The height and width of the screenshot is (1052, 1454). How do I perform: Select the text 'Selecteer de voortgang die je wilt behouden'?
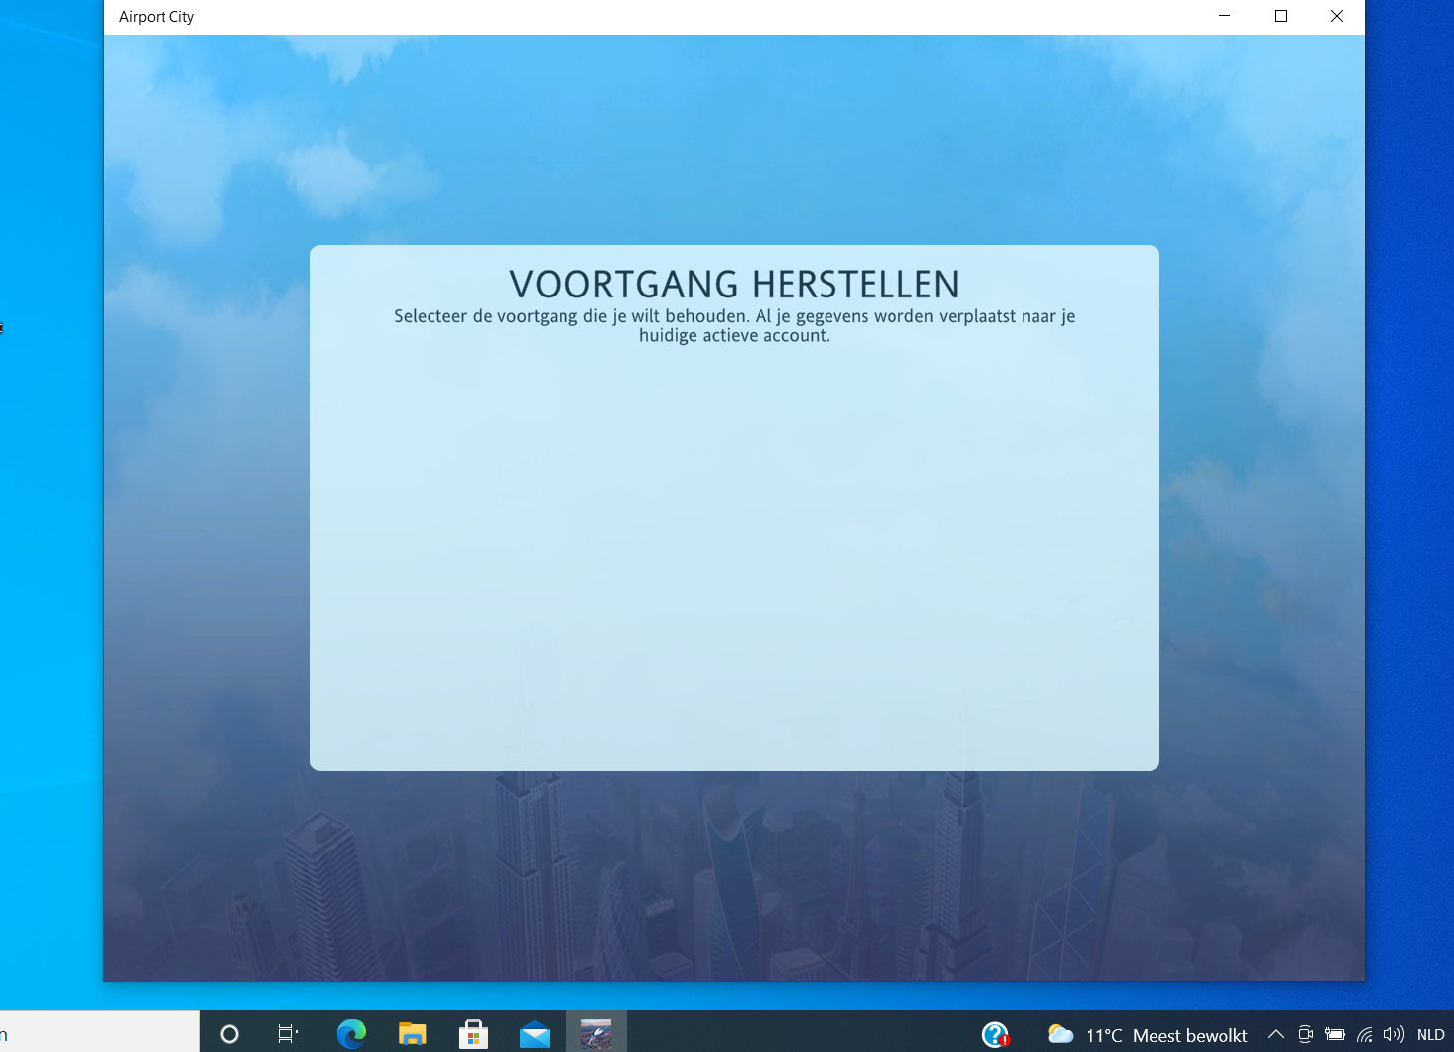[571, 316]
